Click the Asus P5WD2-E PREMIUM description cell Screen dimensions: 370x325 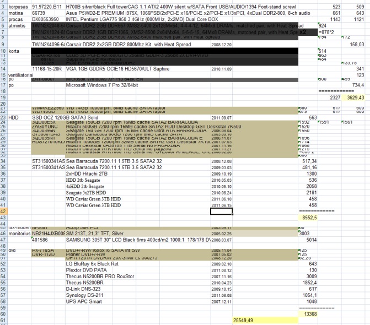188,13
